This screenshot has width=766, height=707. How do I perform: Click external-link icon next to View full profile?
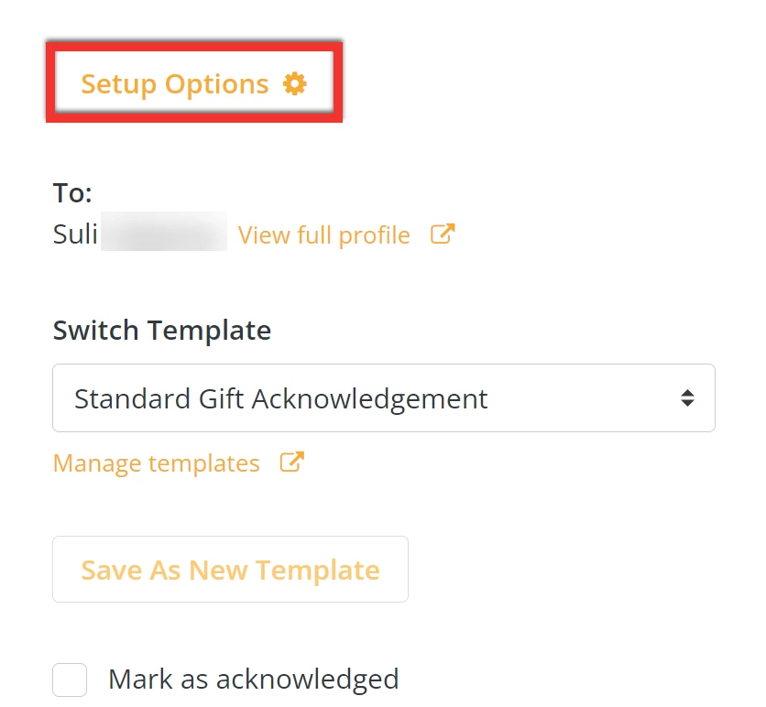(443, 234)
